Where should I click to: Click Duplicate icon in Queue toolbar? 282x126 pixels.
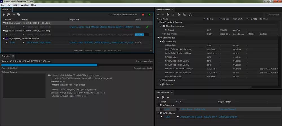[x=19, y=15]
